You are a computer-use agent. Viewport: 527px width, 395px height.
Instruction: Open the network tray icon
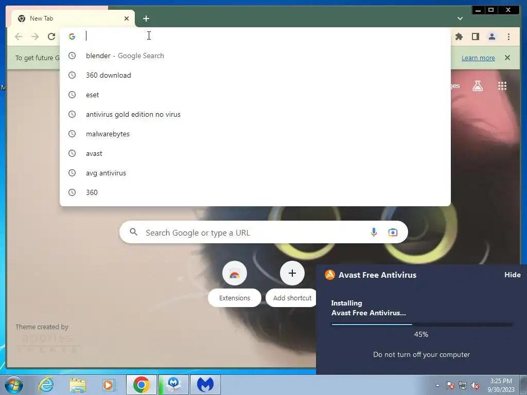pyautogui.click(x=463, y=385)
